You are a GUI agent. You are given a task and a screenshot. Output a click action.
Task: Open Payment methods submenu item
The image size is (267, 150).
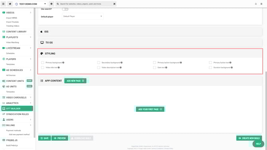tap(14, 130)
